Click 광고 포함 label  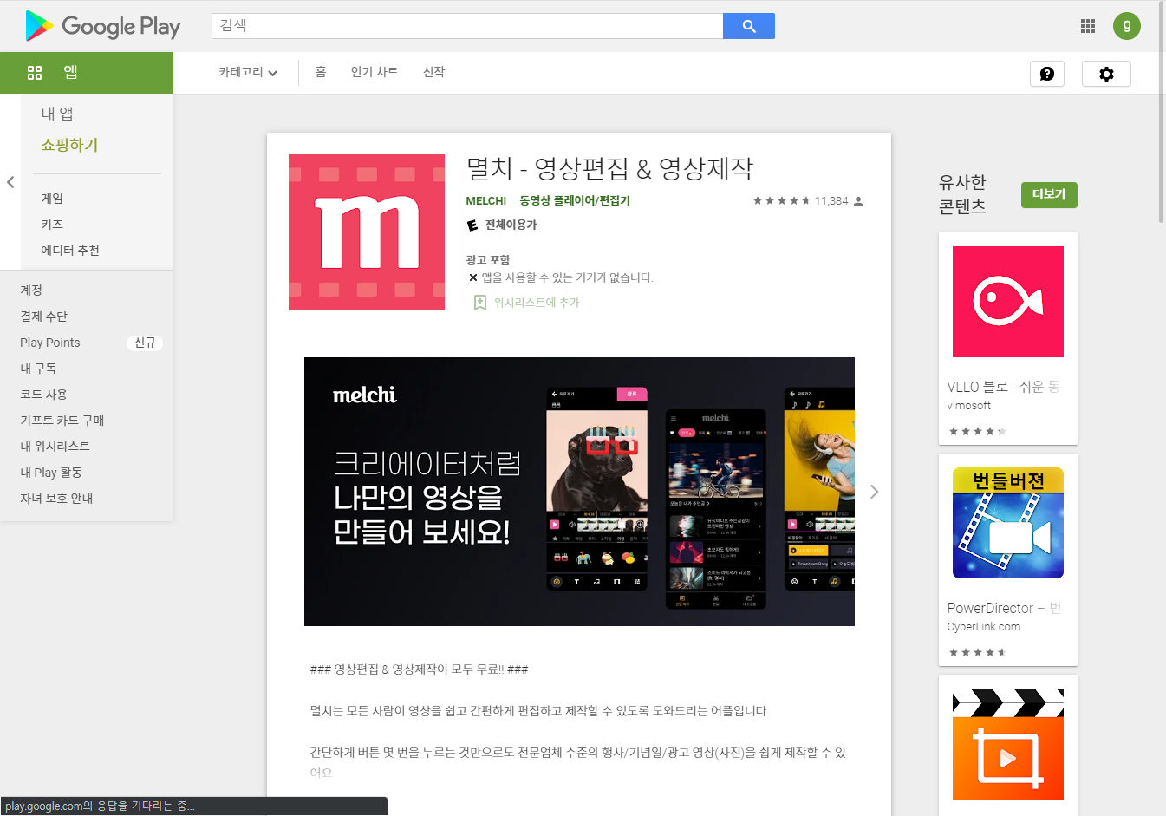pyautogui.click(x=488, y=260)
